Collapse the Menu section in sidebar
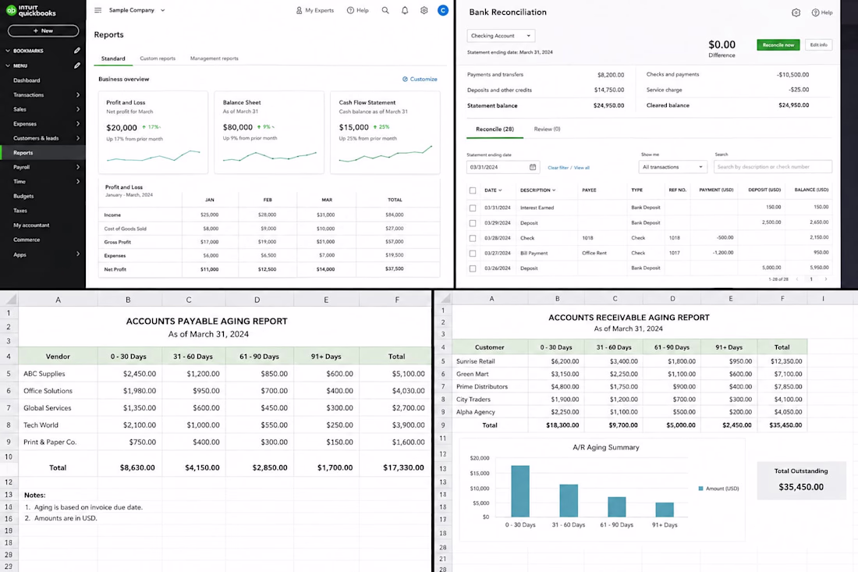This screenshot has height=572, width=858. click(x=8, y=65)
